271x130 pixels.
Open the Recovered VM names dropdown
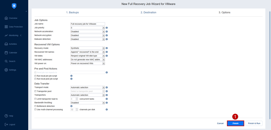(88, 52)
